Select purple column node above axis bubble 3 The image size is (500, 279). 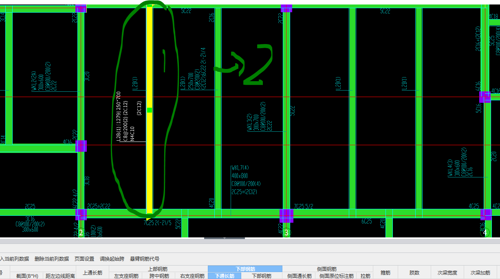pos(286,215)
